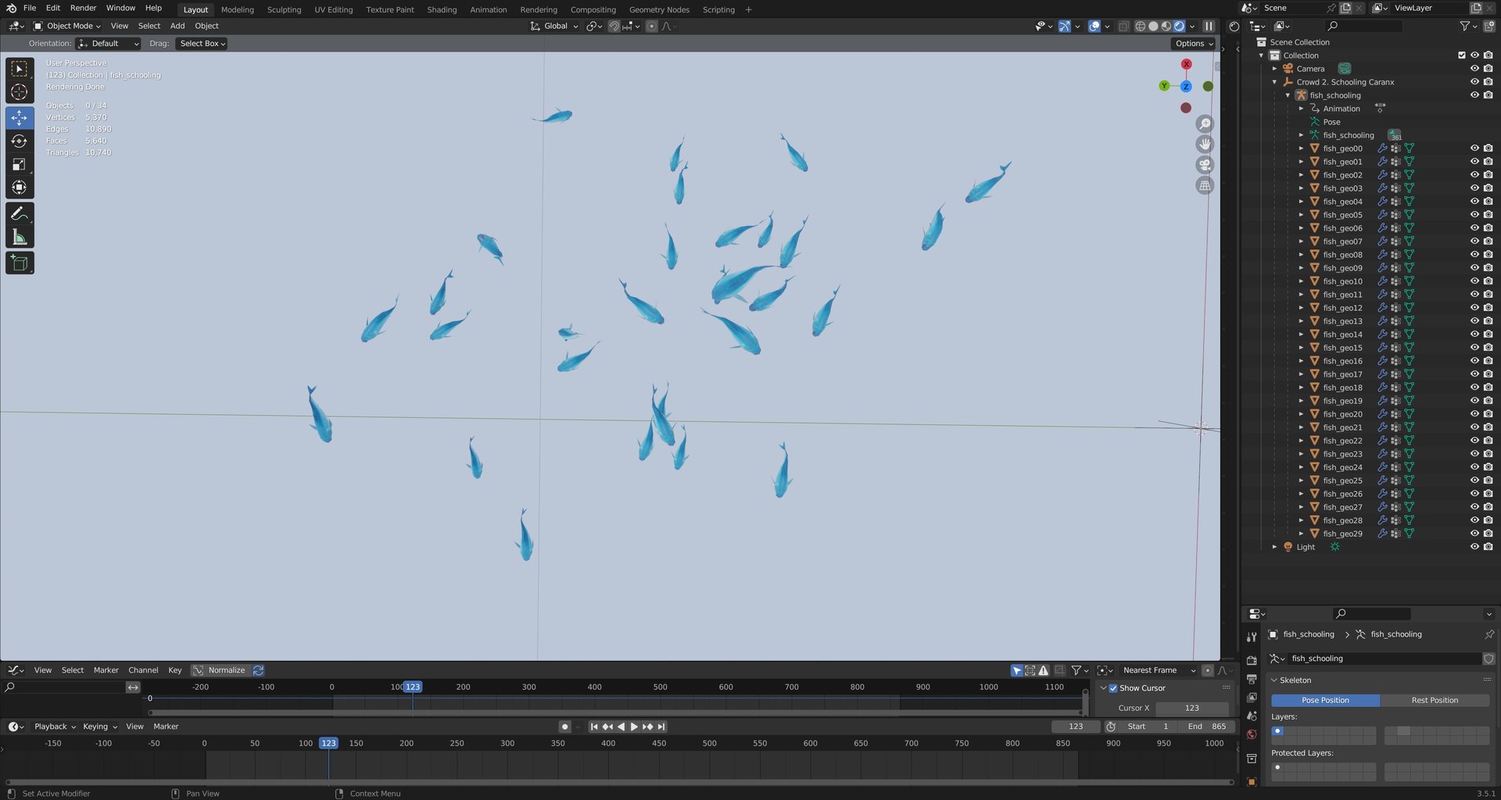Open the viewport Options button
The height and width of the screenshot is (800, 1501).
[1194, 44]
